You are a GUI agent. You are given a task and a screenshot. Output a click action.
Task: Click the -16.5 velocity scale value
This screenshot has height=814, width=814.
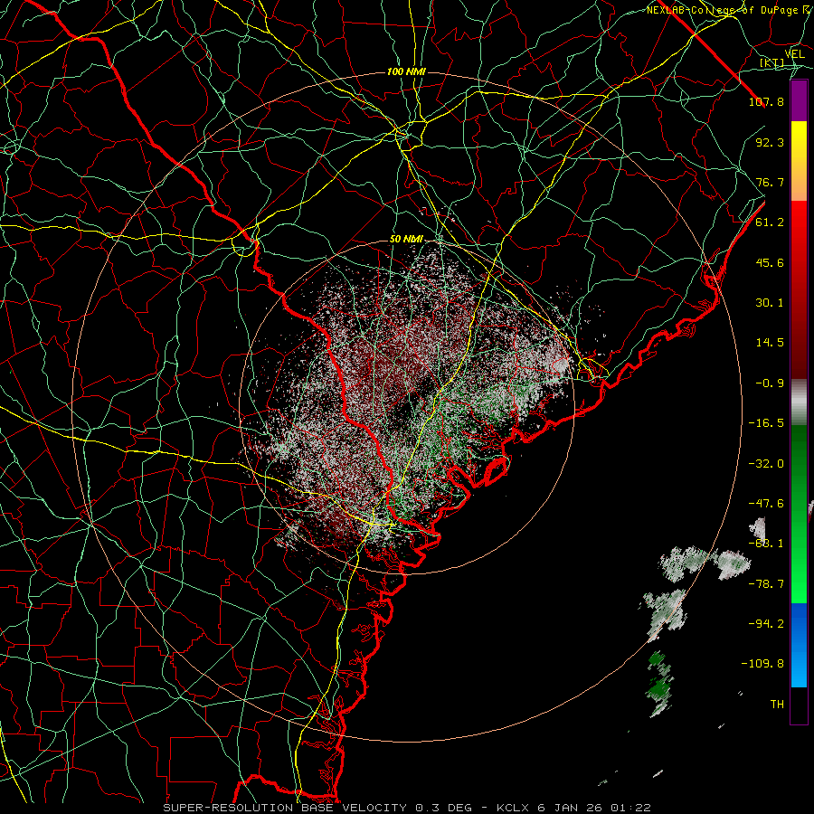coord(766,423)
